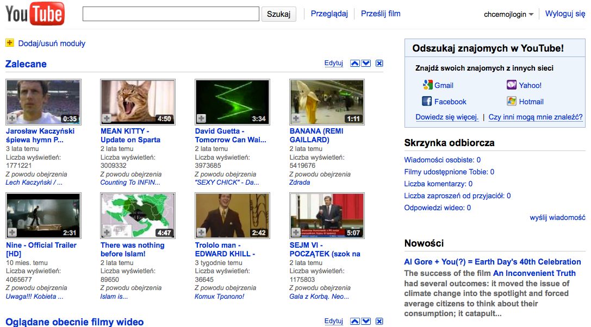Open Filmy udostępnione Tobie: 0
The image size is (591, 327).
(x=449, y=172)
